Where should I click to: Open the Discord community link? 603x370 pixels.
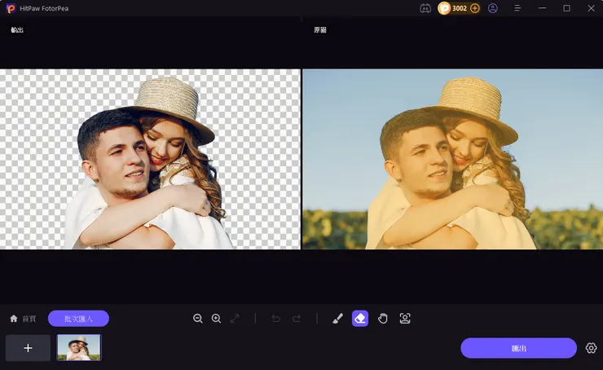[425, 8]
